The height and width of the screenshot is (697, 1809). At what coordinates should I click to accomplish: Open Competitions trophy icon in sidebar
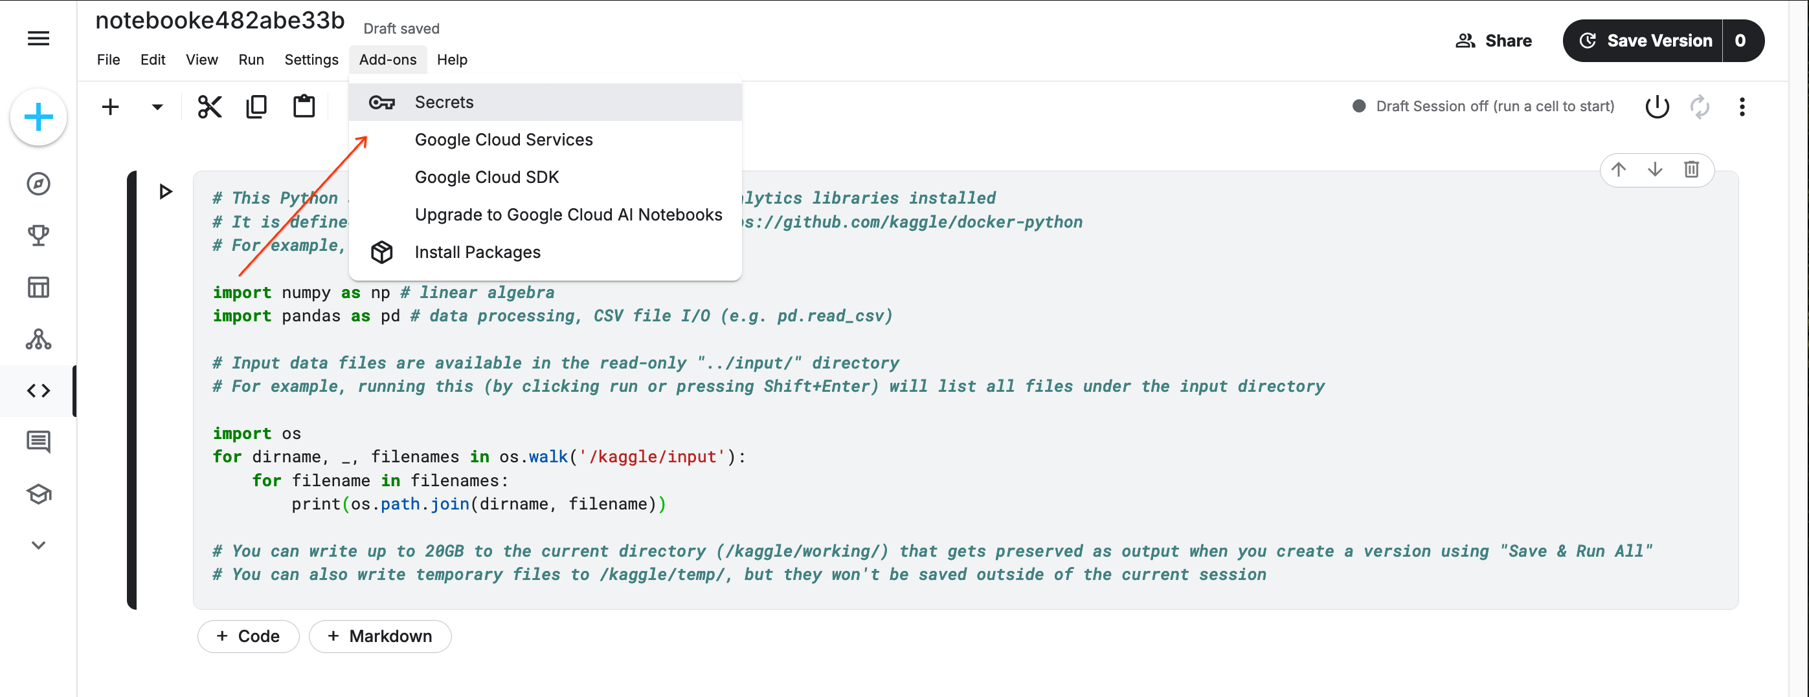coord(38,235)
